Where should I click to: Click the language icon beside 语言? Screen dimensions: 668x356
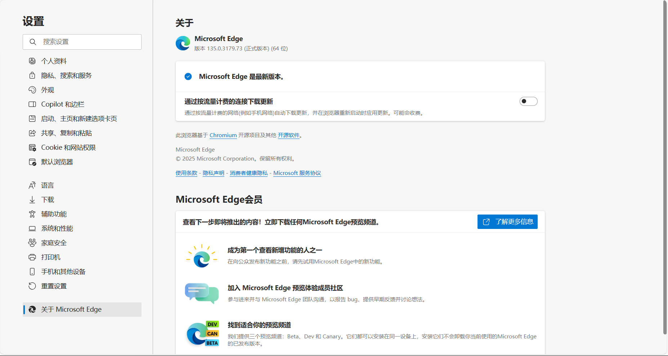pos(32,185)
